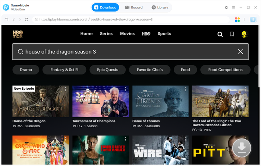Click the SameMovie VideoOne logo icon

(6, 7)
